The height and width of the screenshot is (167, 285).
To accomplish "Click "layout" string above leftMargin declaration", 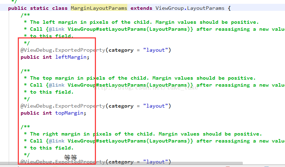I will (x=155, y=50).
